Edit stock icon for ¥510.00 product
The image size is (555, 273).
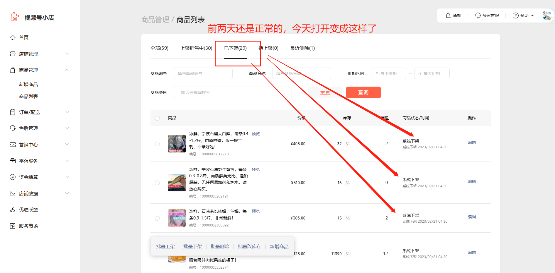348,183
